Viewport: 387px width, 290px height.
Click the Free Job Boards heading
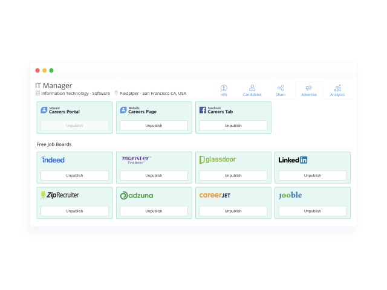tap(54, 144)
